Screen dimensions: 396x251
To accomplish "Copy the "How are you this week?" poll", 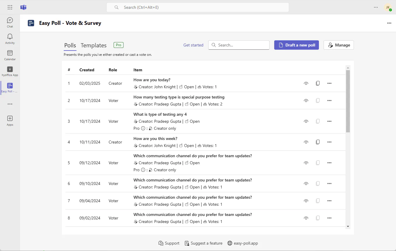I will coord(318,142).
